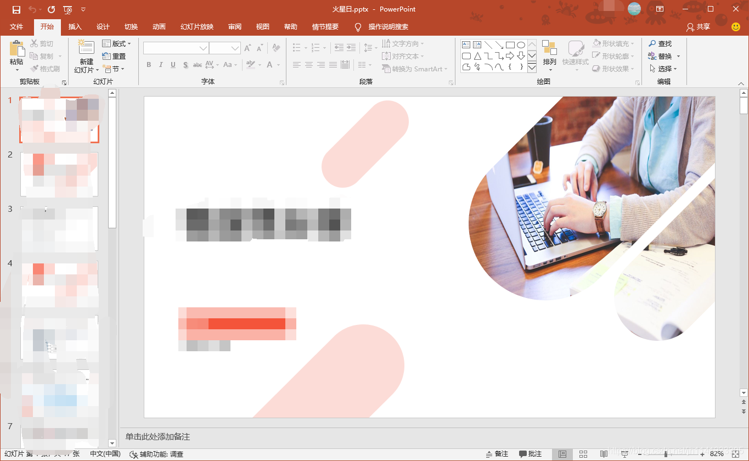Select the triangle shape in gallery
This screenshot has width=749, height=461.
pyautogui.click(x=477, y=56)
